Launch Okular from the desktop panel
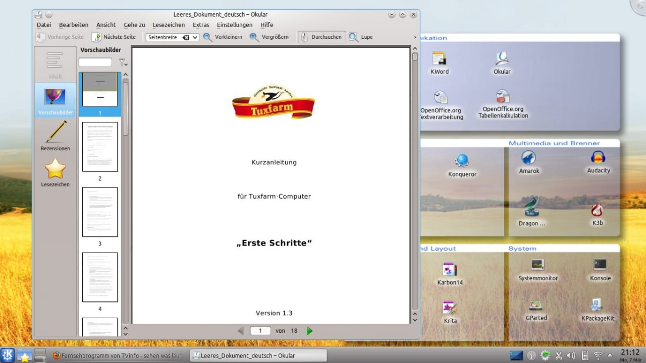Screen dimensions: 646x363 [502, 63]
